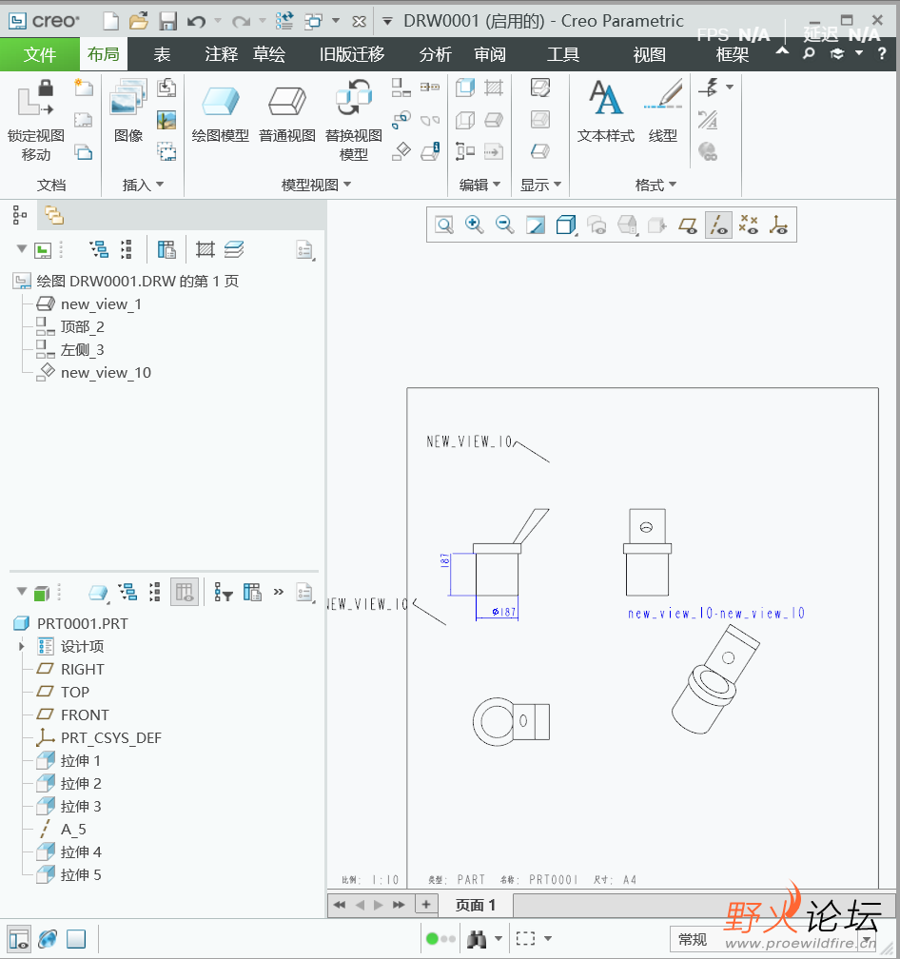900x959 pixels.
Task: Switch to the 注释 ribbon tab
Action: pos(222,54)
